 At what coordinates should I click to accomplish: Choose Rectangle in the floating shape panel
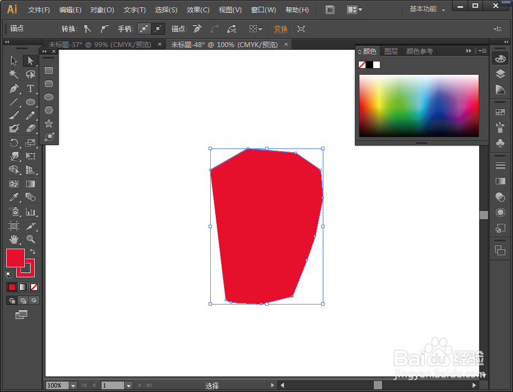click(x=49, y=70)
